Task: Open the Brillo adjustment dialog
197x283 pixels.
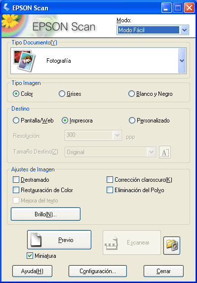Action: [x=45, y=214]
